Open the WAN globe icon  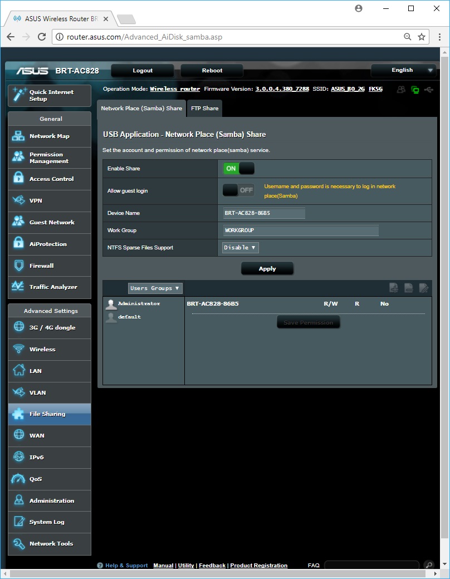pyautogui.click(x=18, y=435)
